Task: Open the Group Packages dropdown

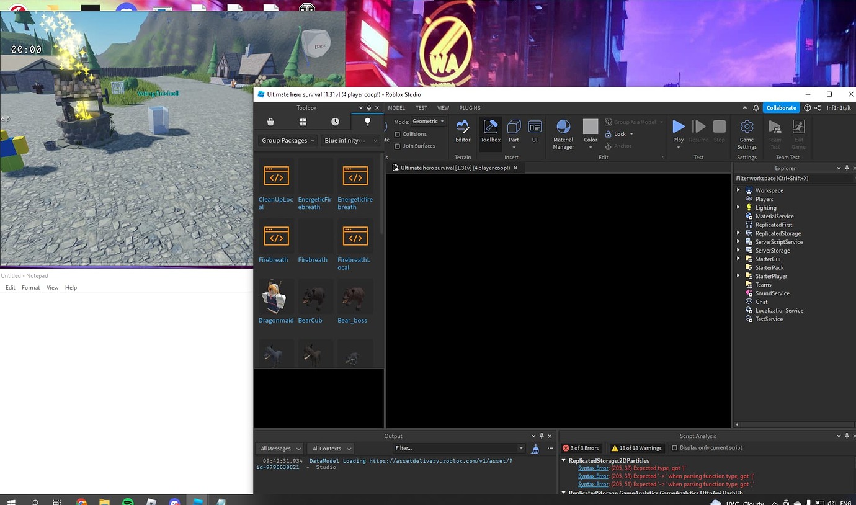Action: [287, 140]
